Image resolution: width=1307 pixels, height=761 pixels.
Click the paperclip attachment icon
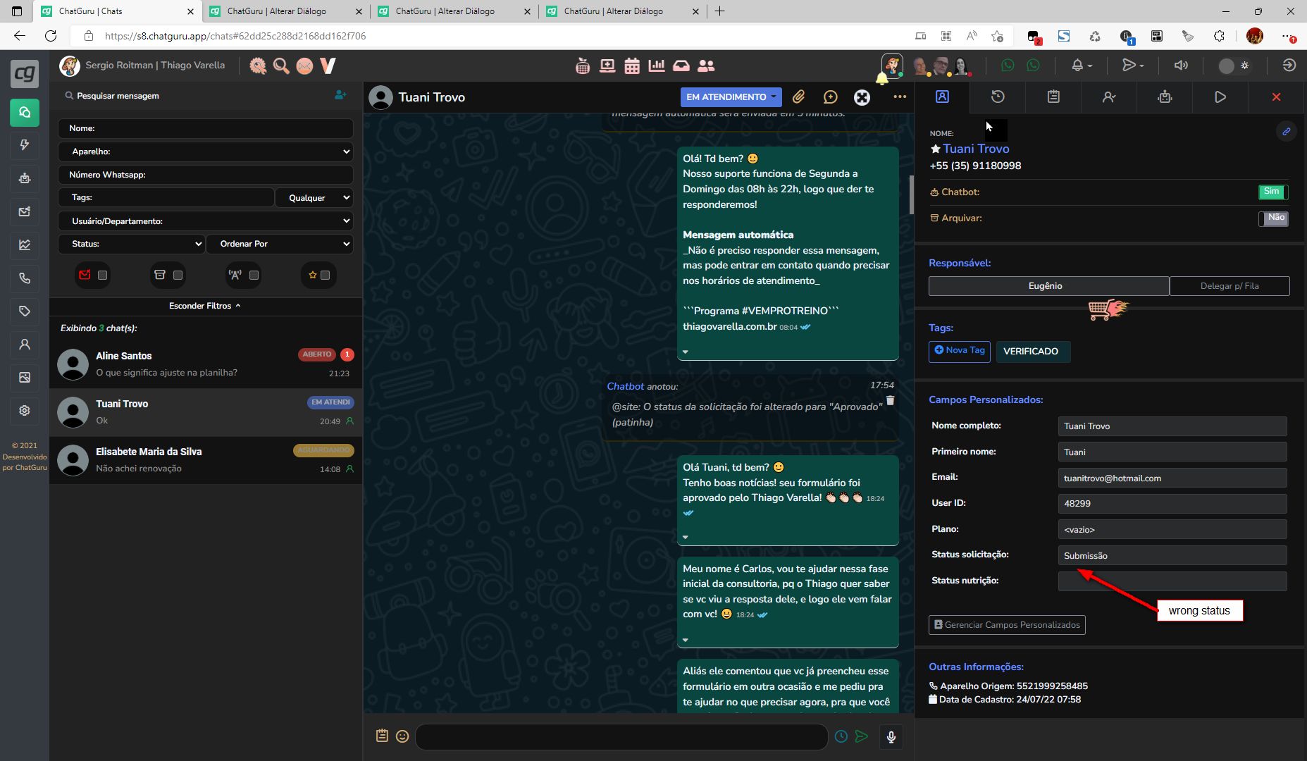[x=798, y=97]
